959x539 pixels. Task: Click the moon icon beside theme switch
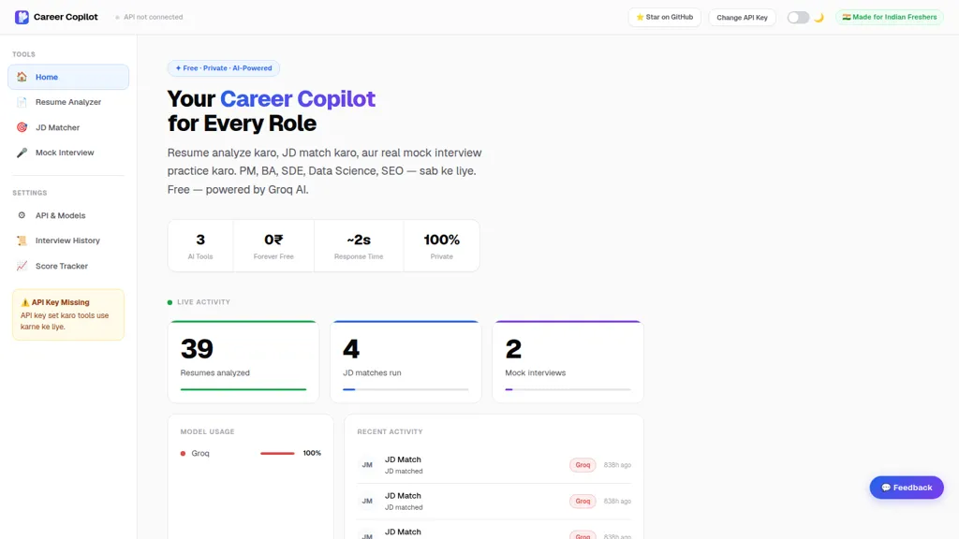[x=819, y=17]
